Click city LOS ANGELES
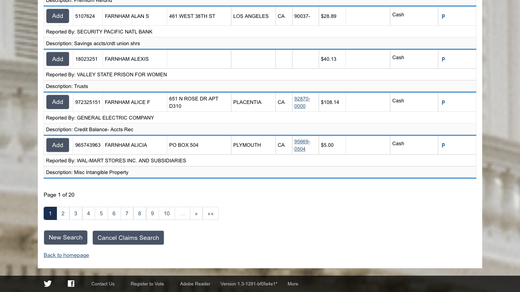The height and width of the screenshot is (292, 520). pyautogui.click(x=251, y=16)
